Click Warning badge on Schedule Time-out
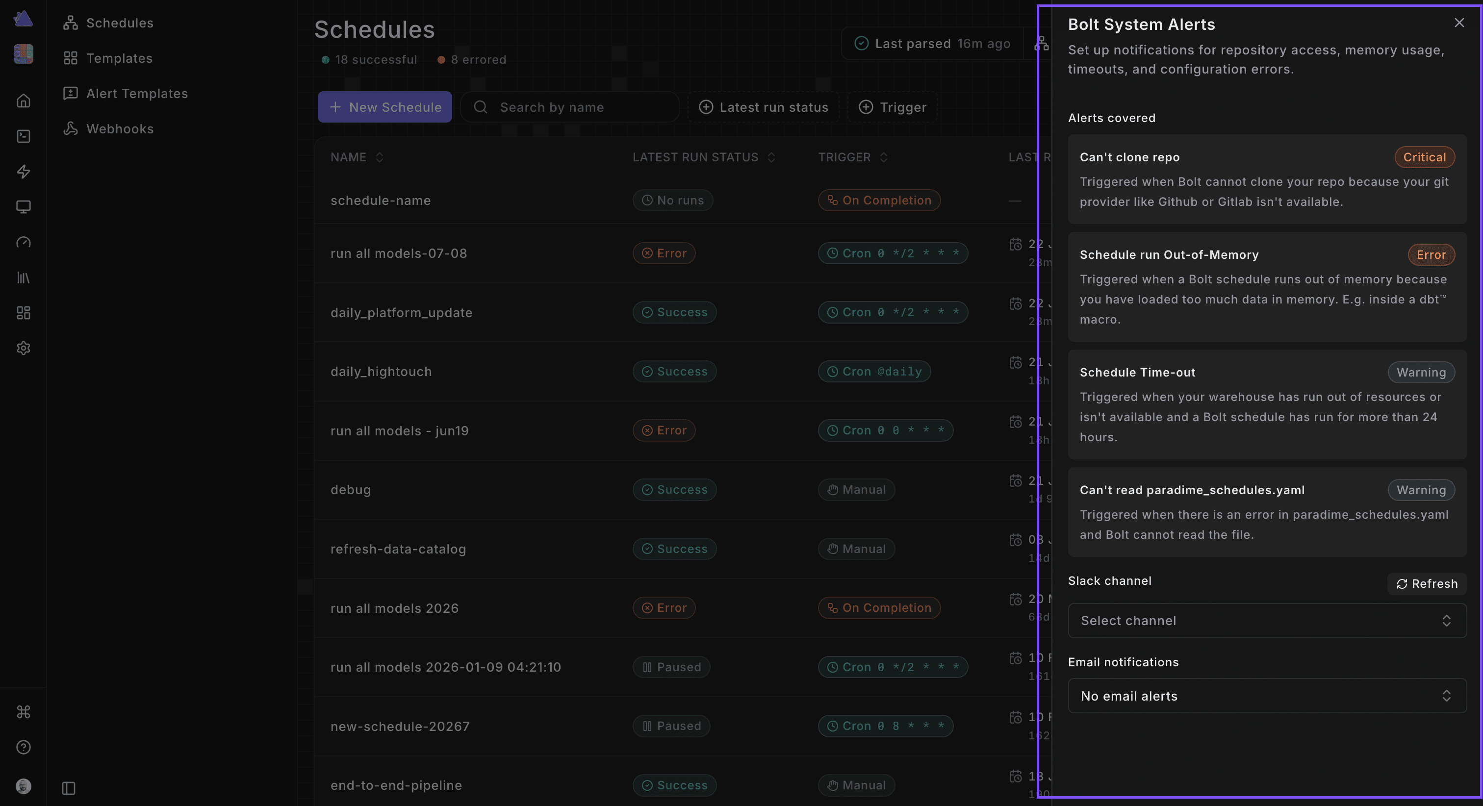1483x806 pixels. 1421,373
